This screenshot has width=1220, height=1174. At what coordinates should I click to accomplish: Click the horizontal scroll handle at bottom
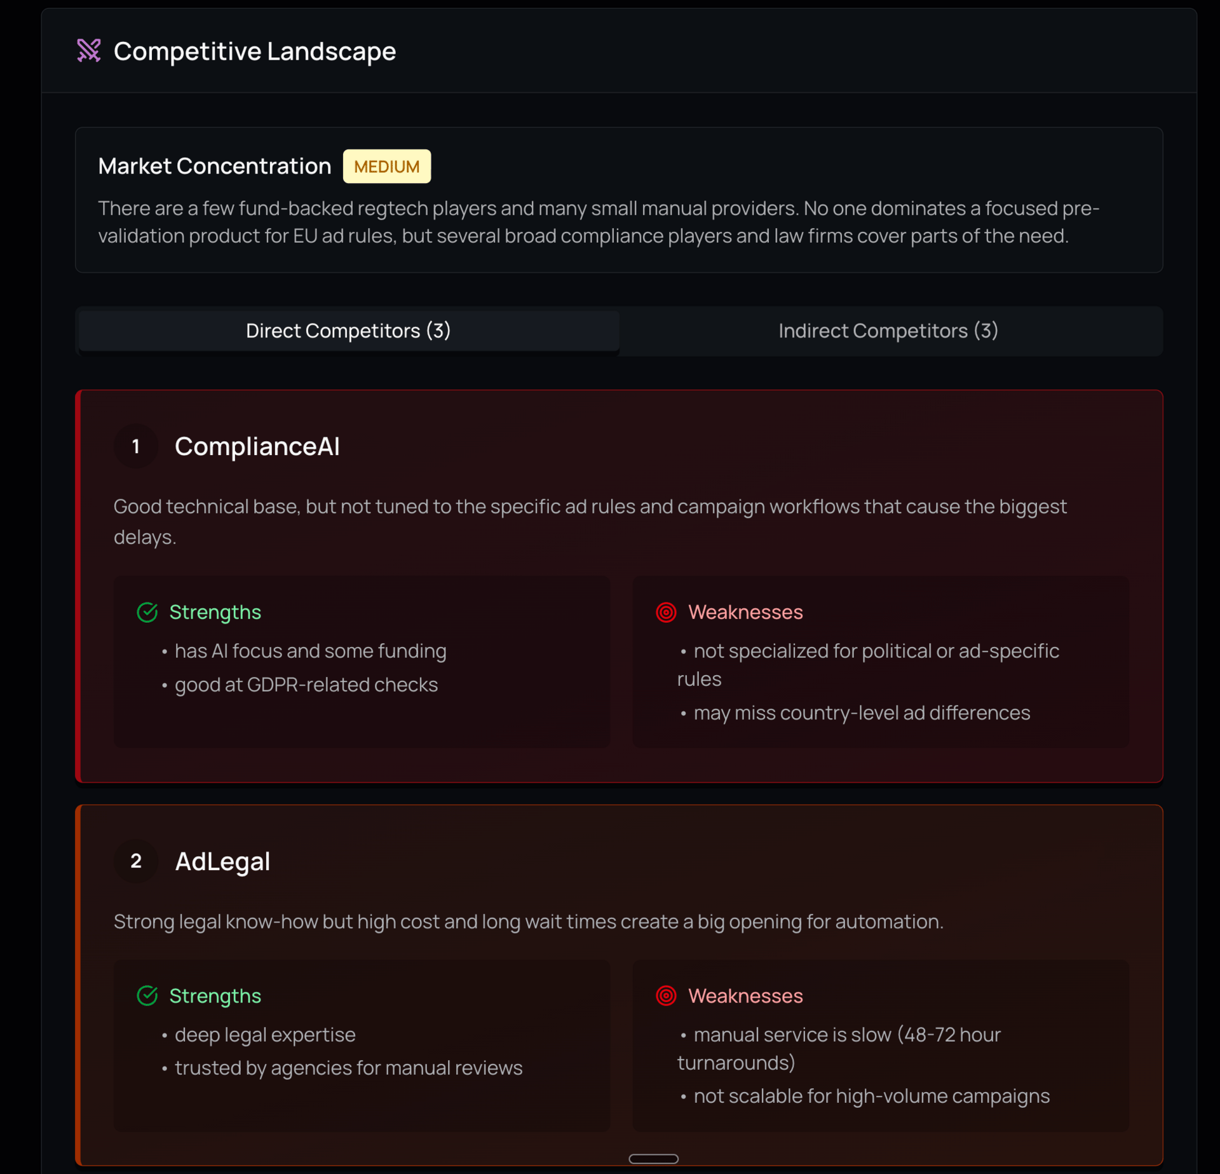(x=653, y=1159)
